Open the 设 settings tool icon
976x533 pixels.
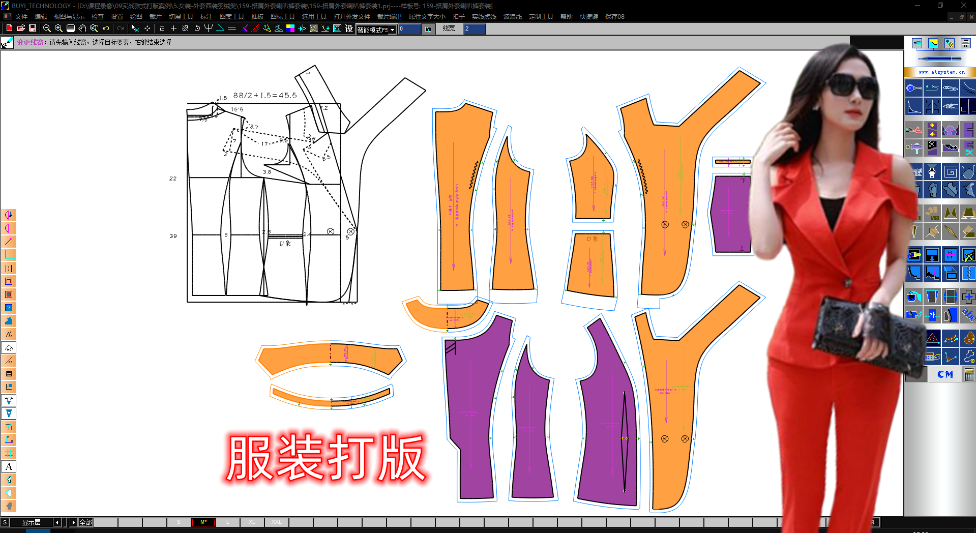click(349, 28)
